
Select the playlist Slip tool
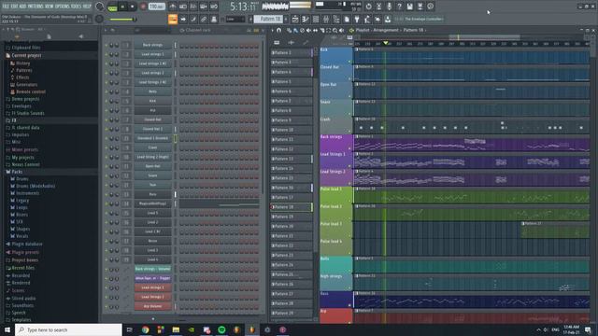click(316, 30)
